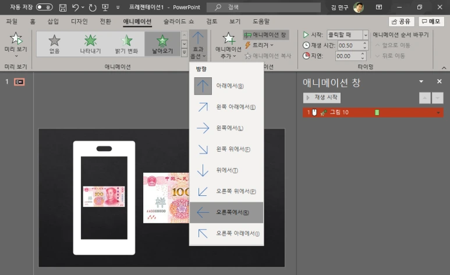The height and width of the screenshot is (275, 450).
Task: Open the 슬라이드 쇼 tab
Action: click(x=179, y=21)
